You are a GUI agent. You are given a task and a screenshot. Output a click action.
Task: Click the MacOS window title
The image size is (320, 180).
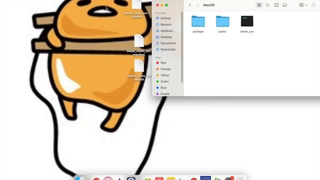(209, 5)
